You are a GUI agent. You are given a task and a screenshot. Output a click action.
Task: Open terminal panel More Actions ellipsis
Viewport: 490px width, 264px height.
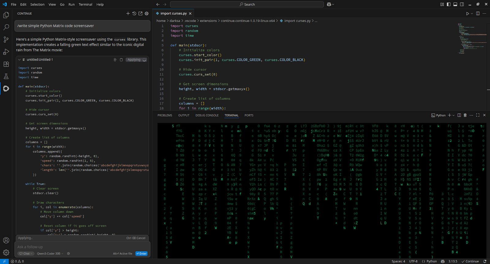pos(471,115)
